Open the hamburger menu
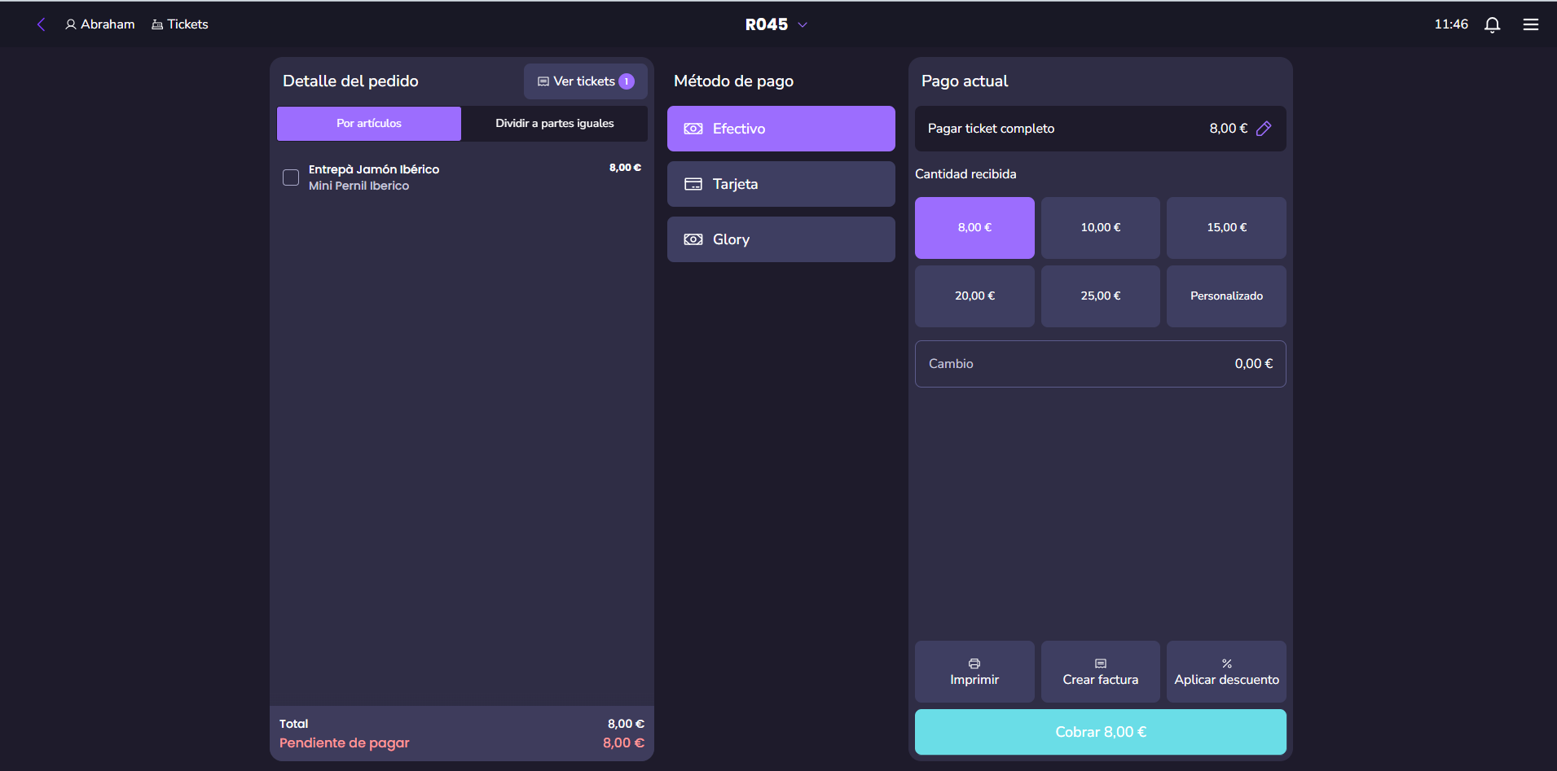 point(1530,24)
